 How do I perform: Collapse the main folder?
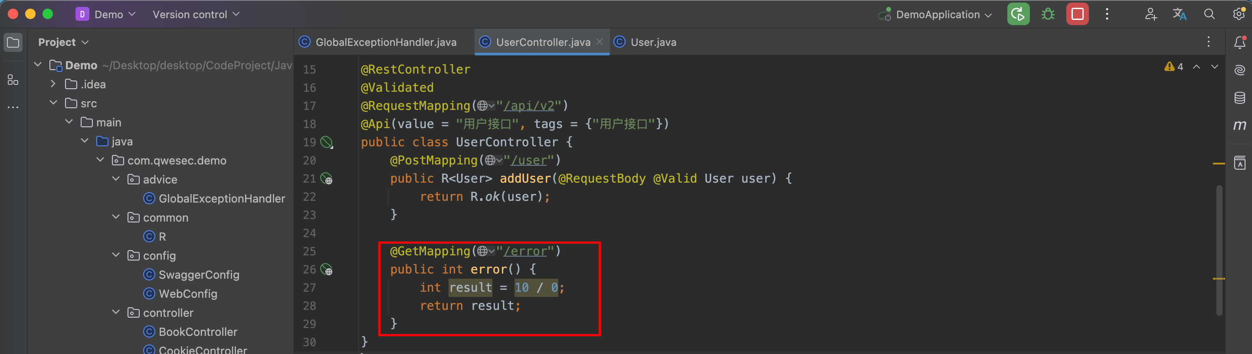69,122
